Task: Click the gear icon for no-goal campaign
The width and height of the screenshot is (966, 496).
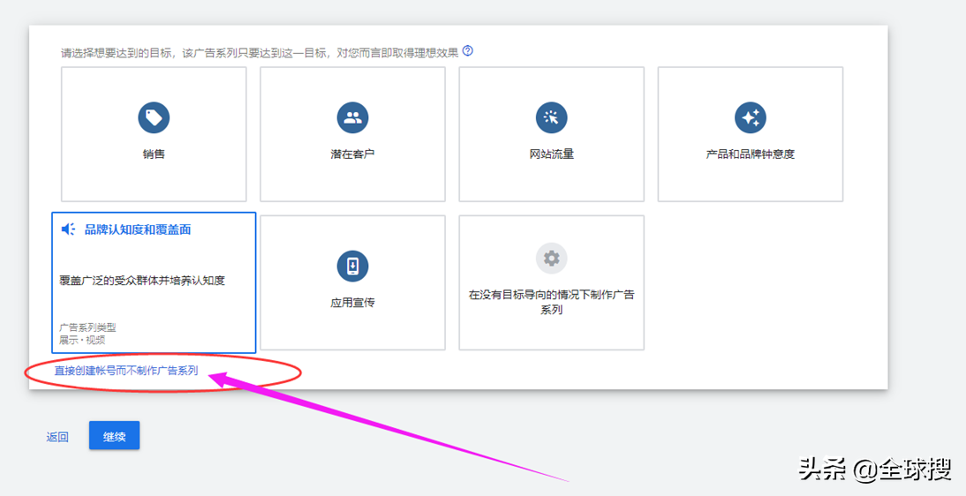Action: click(x=551, y=259)
